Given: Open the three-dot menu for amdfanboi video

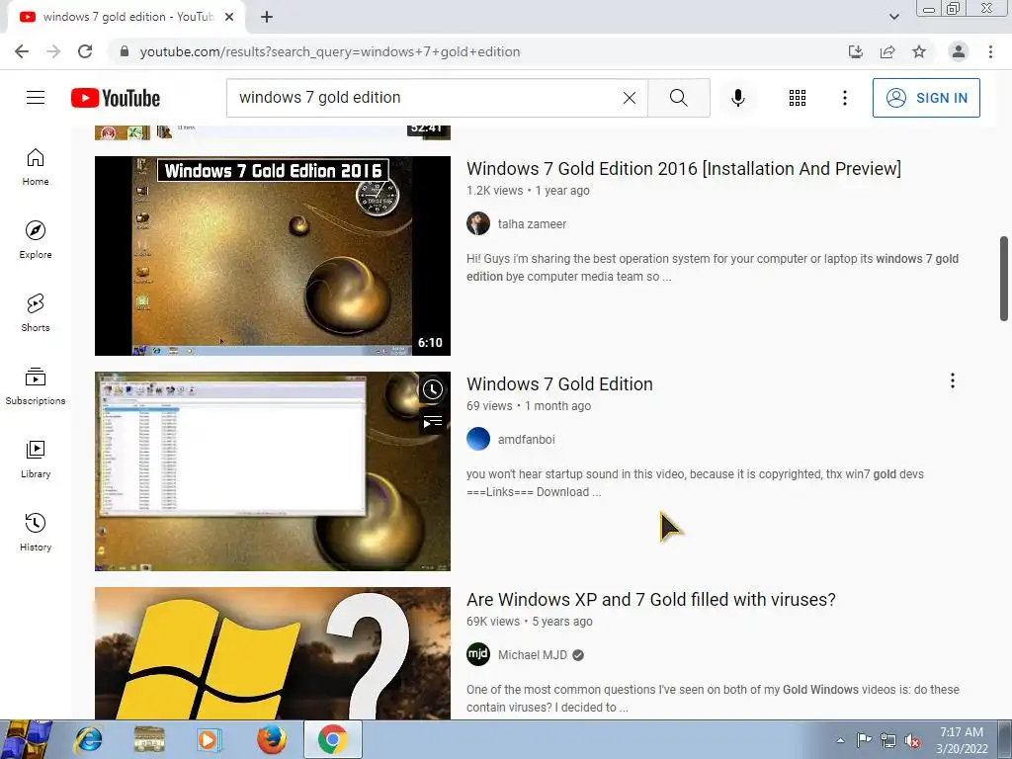Looking at the screenshot, I should tap(952, 380).
